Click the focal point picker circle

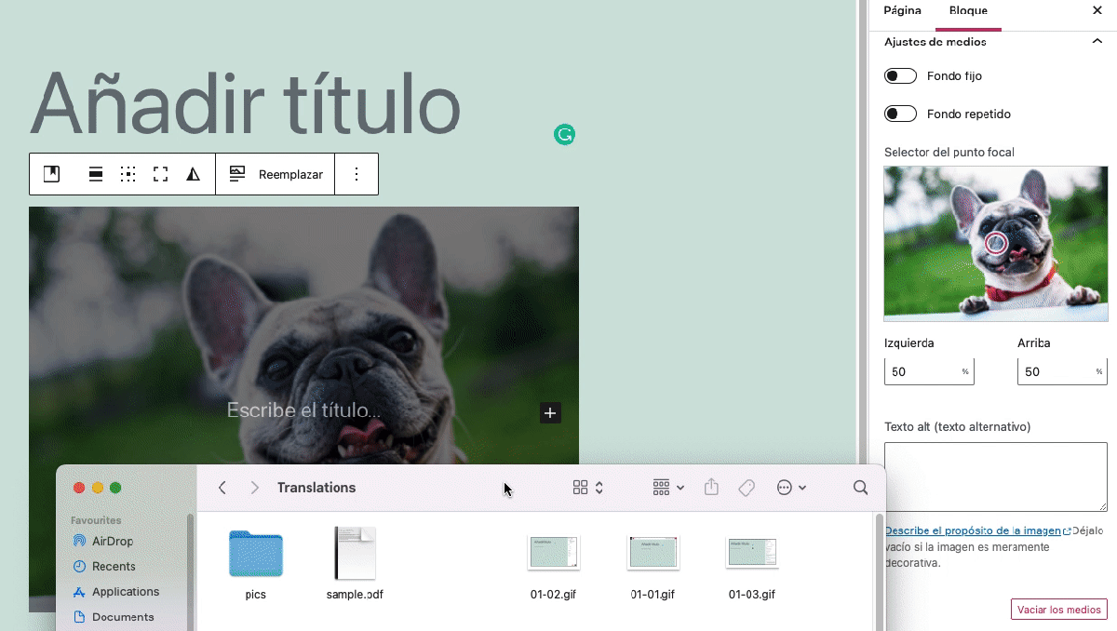(x=996, y=244)
